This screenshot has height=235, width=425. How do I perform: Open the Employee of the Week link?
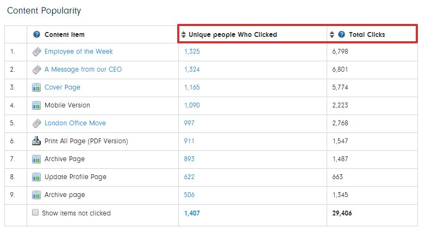(x=79, y=52)
